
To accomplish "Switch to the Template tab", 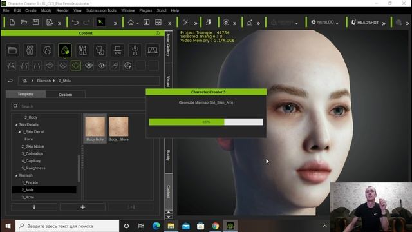I will point(26,94).
